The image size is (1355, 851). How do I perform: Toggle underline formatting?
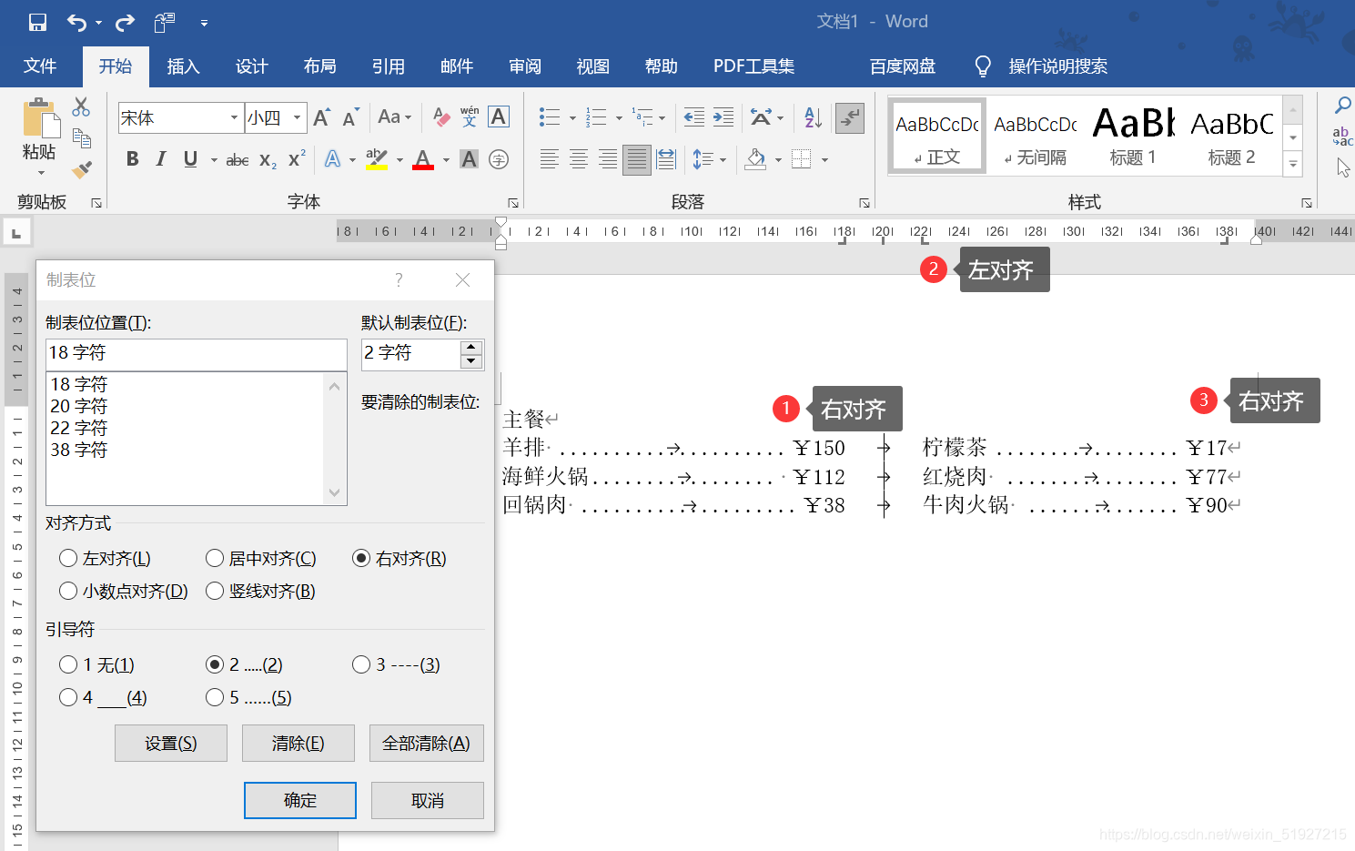(188, 159)
